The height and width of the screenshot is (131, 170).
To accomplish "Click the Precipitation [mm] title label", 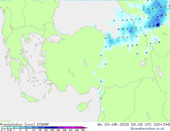I will (x=17, y=125).
